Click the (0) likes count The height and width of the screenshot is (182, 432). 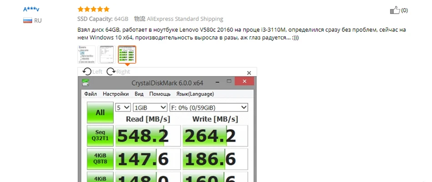tap(404, 10)
